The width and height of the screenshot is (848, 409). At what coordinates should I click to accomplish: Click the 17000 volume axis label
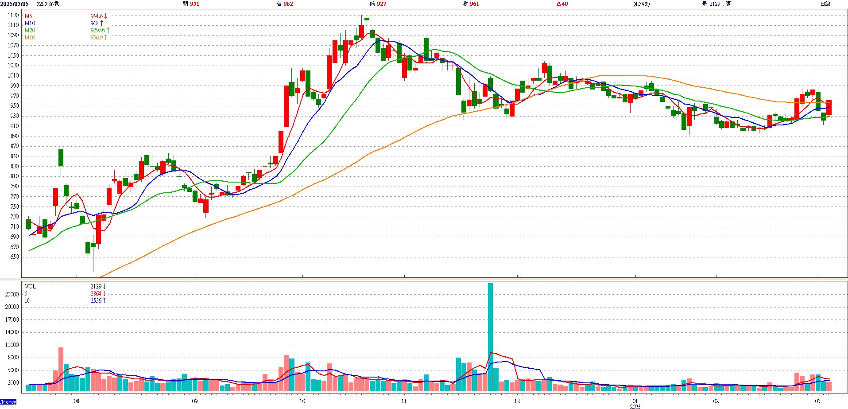pyautogui.click(x=12, y=320)
